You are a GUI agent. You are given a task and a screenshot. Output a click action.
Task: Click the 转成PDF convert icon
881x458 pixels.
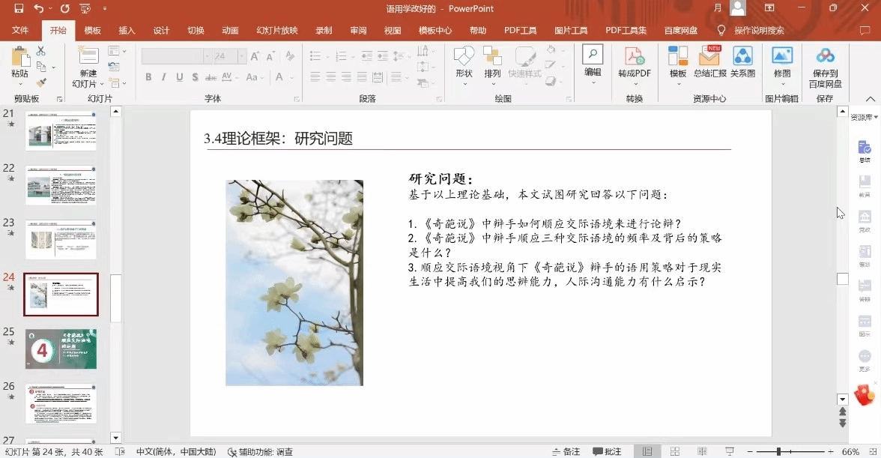coord(634,57)
